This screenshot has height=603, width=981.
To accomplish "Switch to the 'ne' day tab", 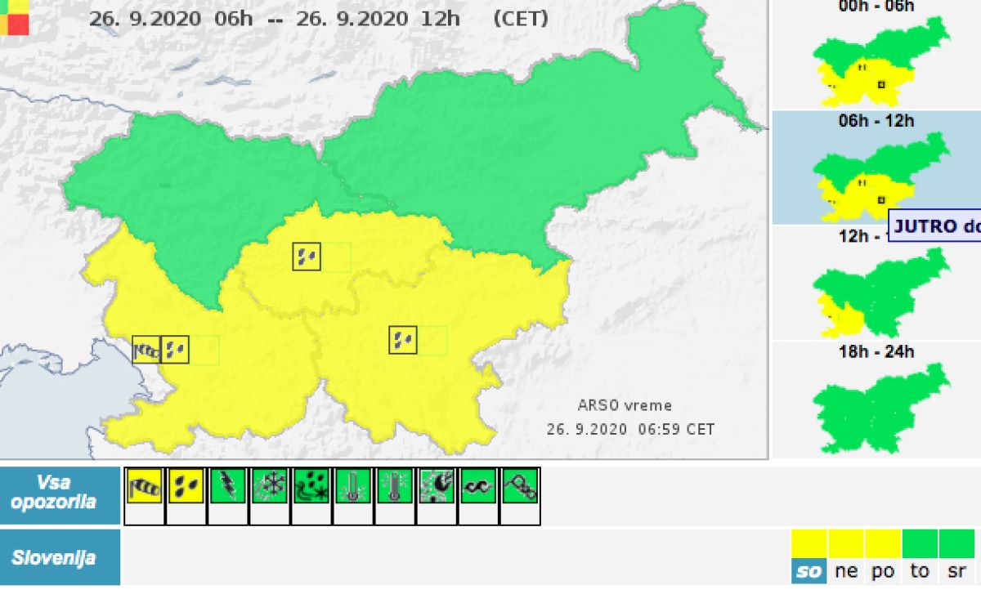I will pyautogui.click(x=846, y=572).
